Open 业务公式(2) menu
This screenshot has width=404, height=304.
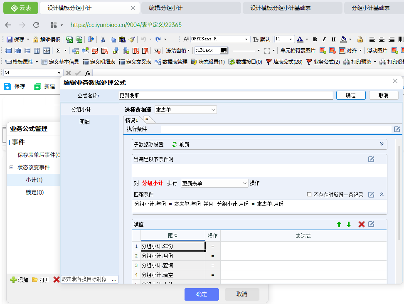(x=323, y=62)
